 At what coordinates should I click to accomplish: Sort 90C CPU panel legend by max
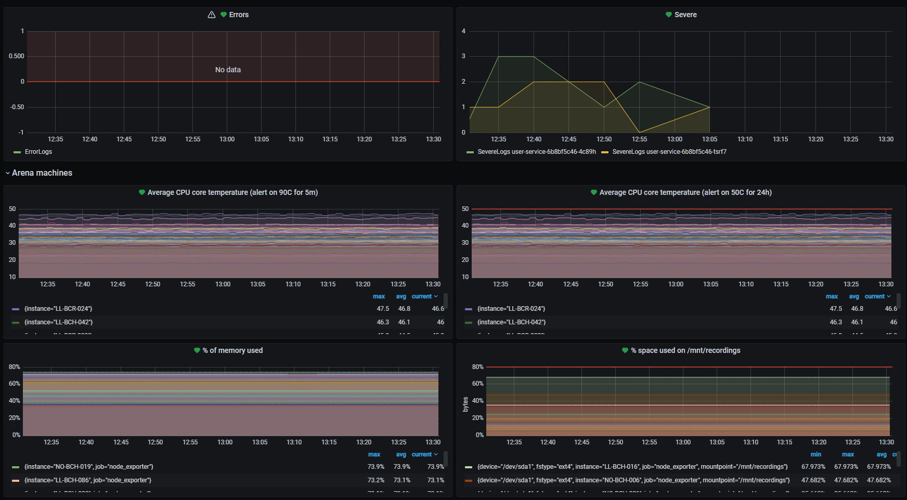click(x=379, y=296)
